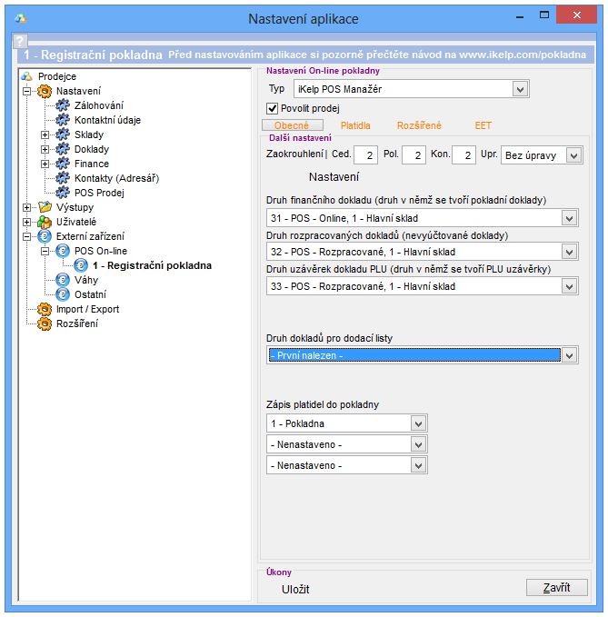The height and width of the screenshot is (617, 608).
Task: Select Ostatní in the settings tree
Action: [x=90, y=294]
